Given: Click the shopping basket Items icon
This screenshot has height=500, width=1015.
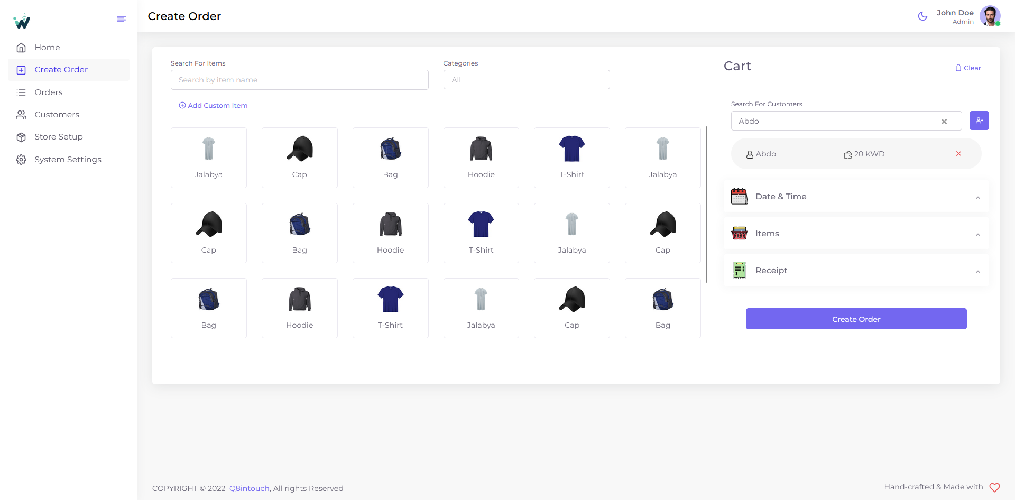Looking at the screenshot, I should coord(739,234).
